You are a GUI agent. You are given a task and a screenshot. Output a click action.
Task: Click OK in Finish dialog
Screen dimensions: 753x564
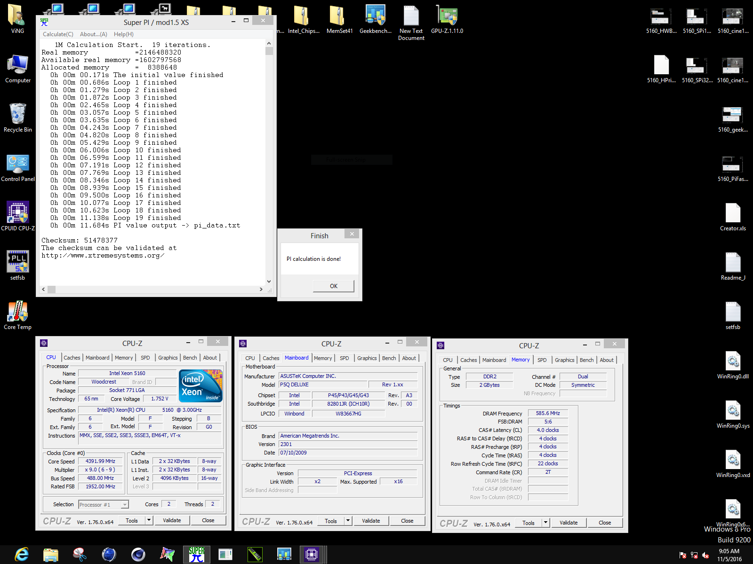click(334, 286)
